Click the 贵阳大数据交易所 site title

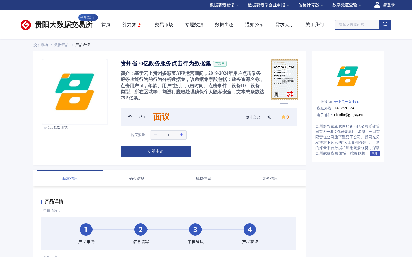64,25
